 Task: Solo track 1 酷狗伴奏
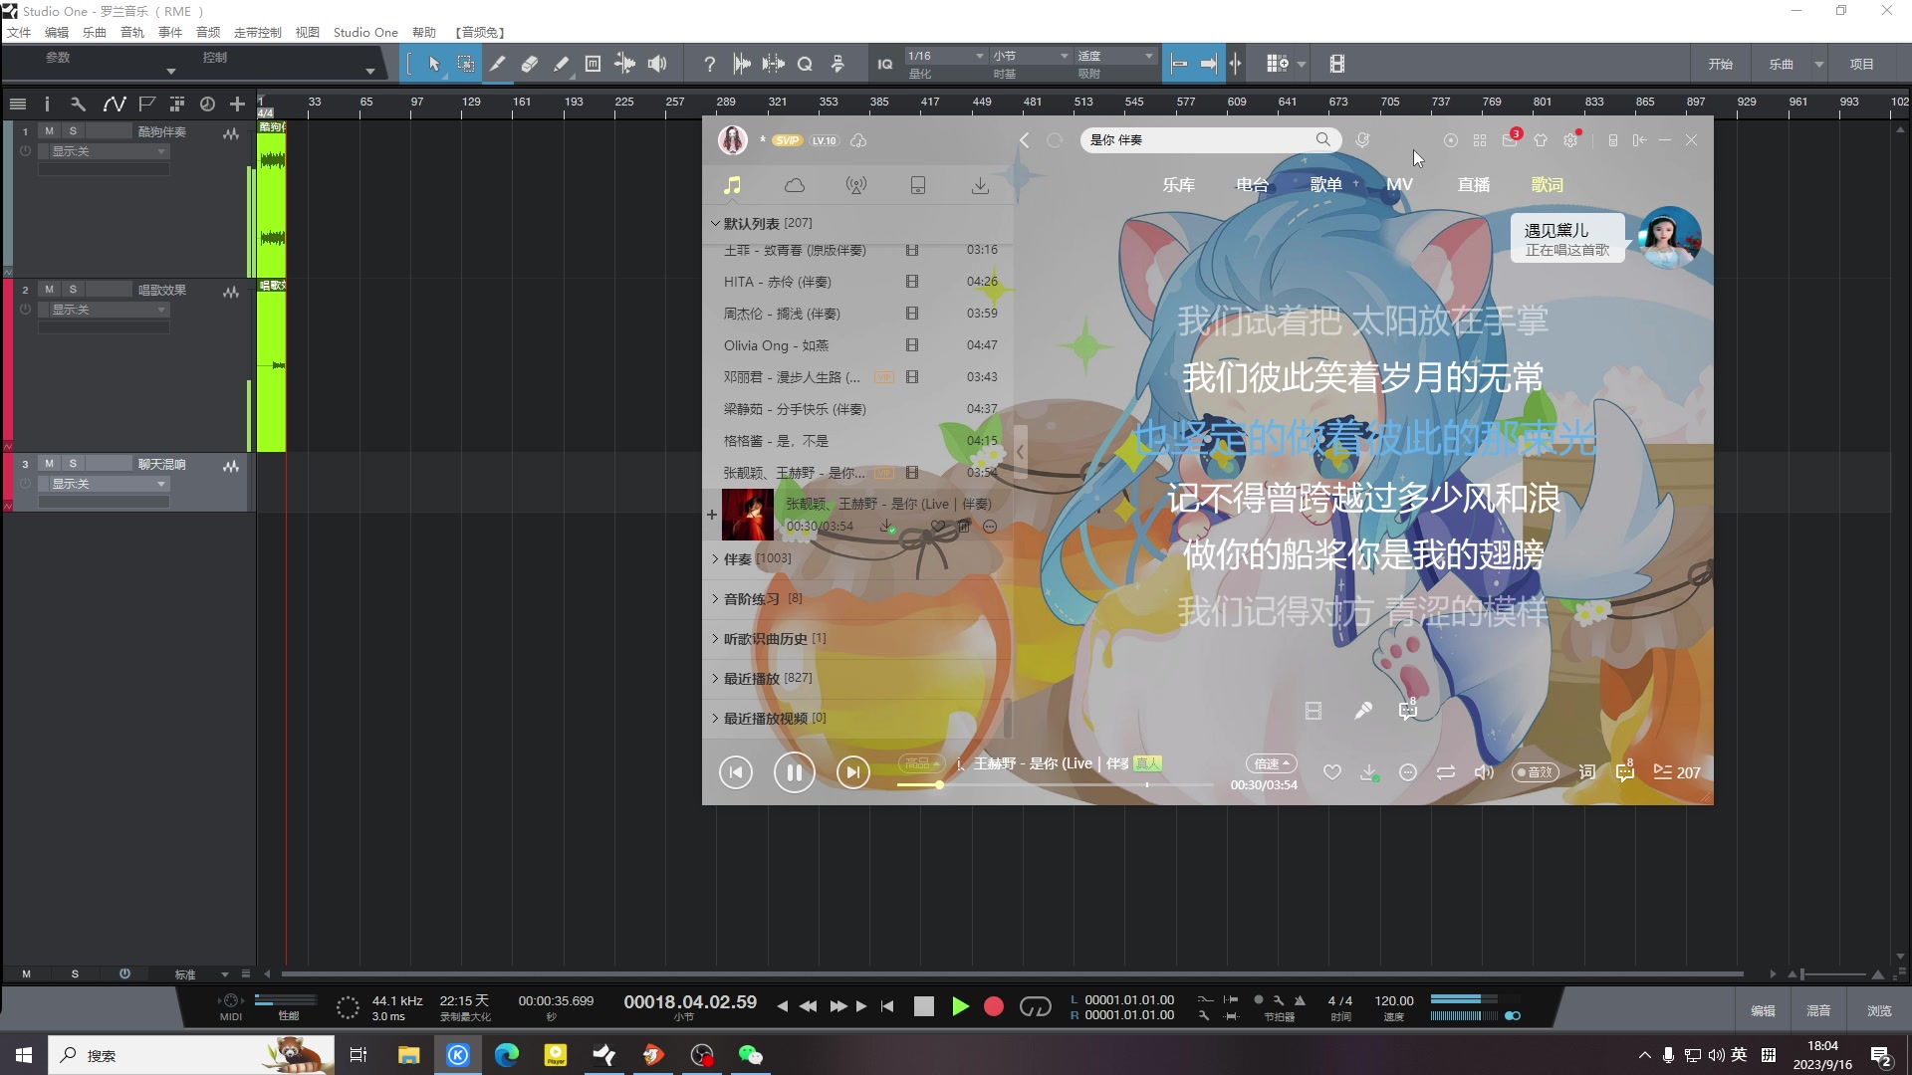pos(73,131)
